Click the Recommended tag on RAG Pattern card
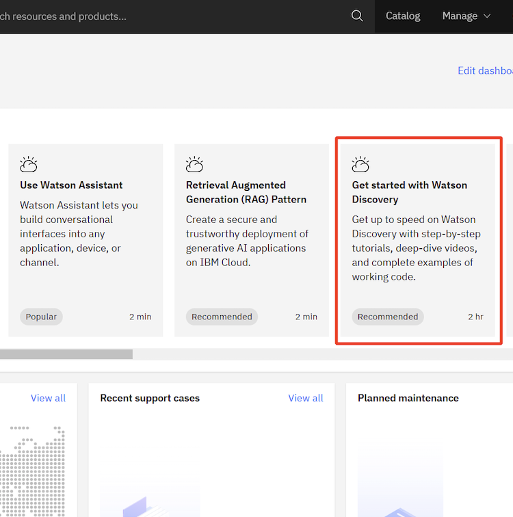 click(222, 317)
